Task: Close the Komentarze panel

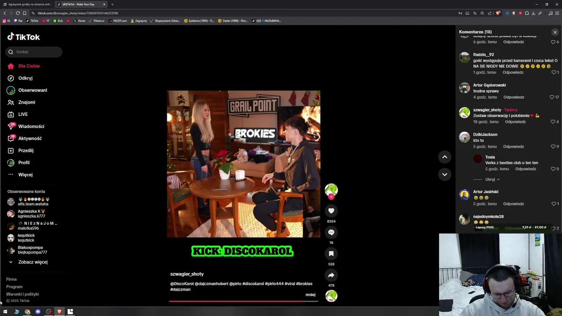Action: [x=555, y=32]
